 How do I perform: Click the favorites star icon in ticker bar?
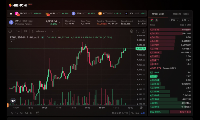[11, 13]
